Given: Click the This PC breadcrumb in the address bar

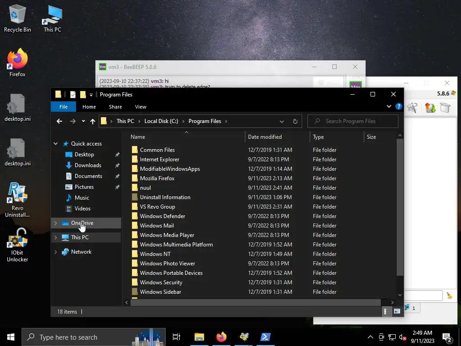Looking at the screenshot, I should coord(125,121).
